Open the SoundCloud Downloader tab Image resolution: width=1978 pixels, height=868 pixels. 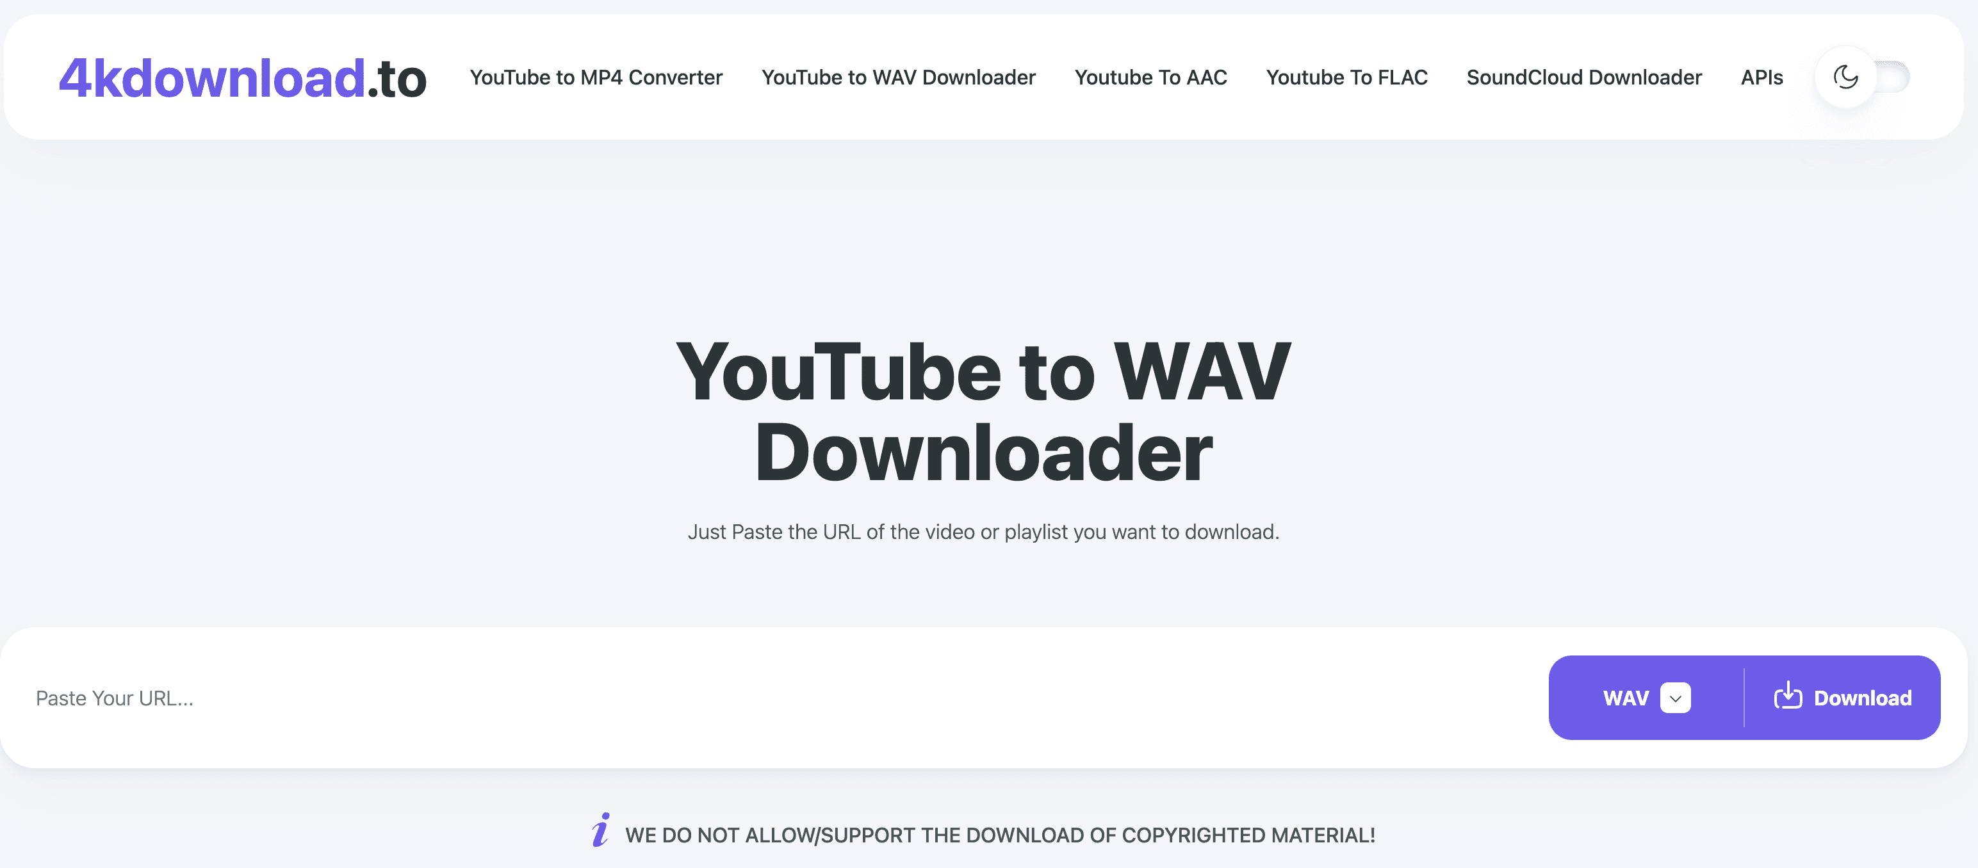click(x=1583, y=77)
